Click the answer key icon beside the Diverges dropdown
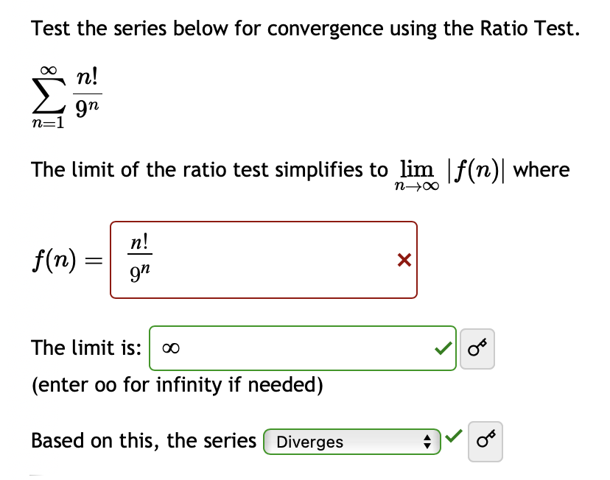This screenshot has height=480, width=610. [485, 440]
